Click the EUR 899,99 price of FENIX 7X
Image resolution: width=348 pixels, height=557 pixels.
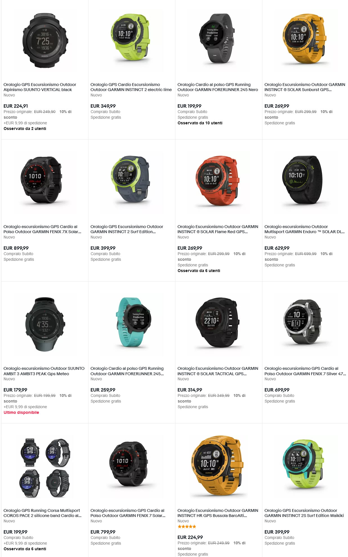(16, 248)
